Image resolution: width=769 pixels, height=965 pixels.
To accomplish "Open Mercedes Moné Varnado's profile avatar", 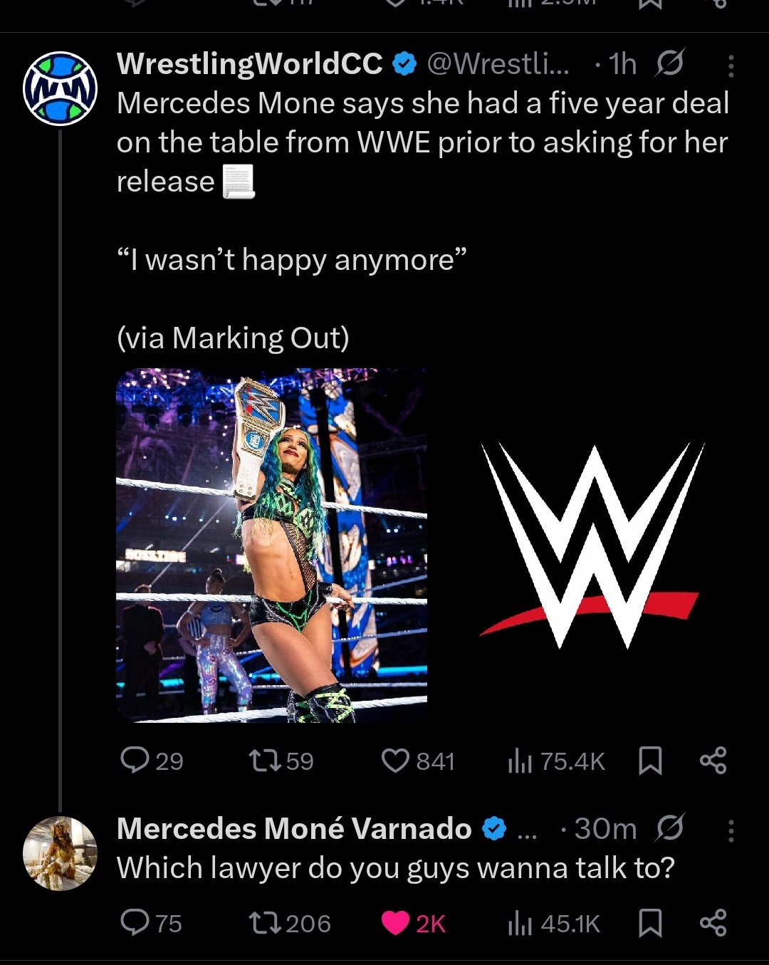I will (x=60, y=853).
